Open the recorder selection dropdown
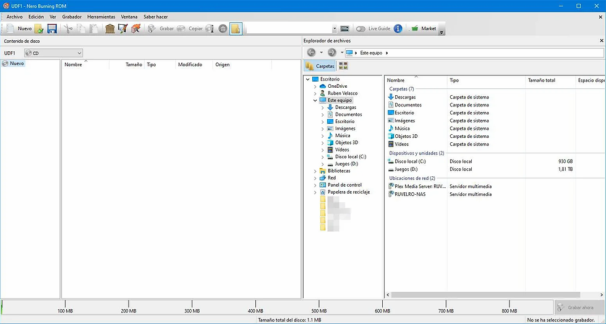This screenshot has height=324, width=606. pos(335,28)
